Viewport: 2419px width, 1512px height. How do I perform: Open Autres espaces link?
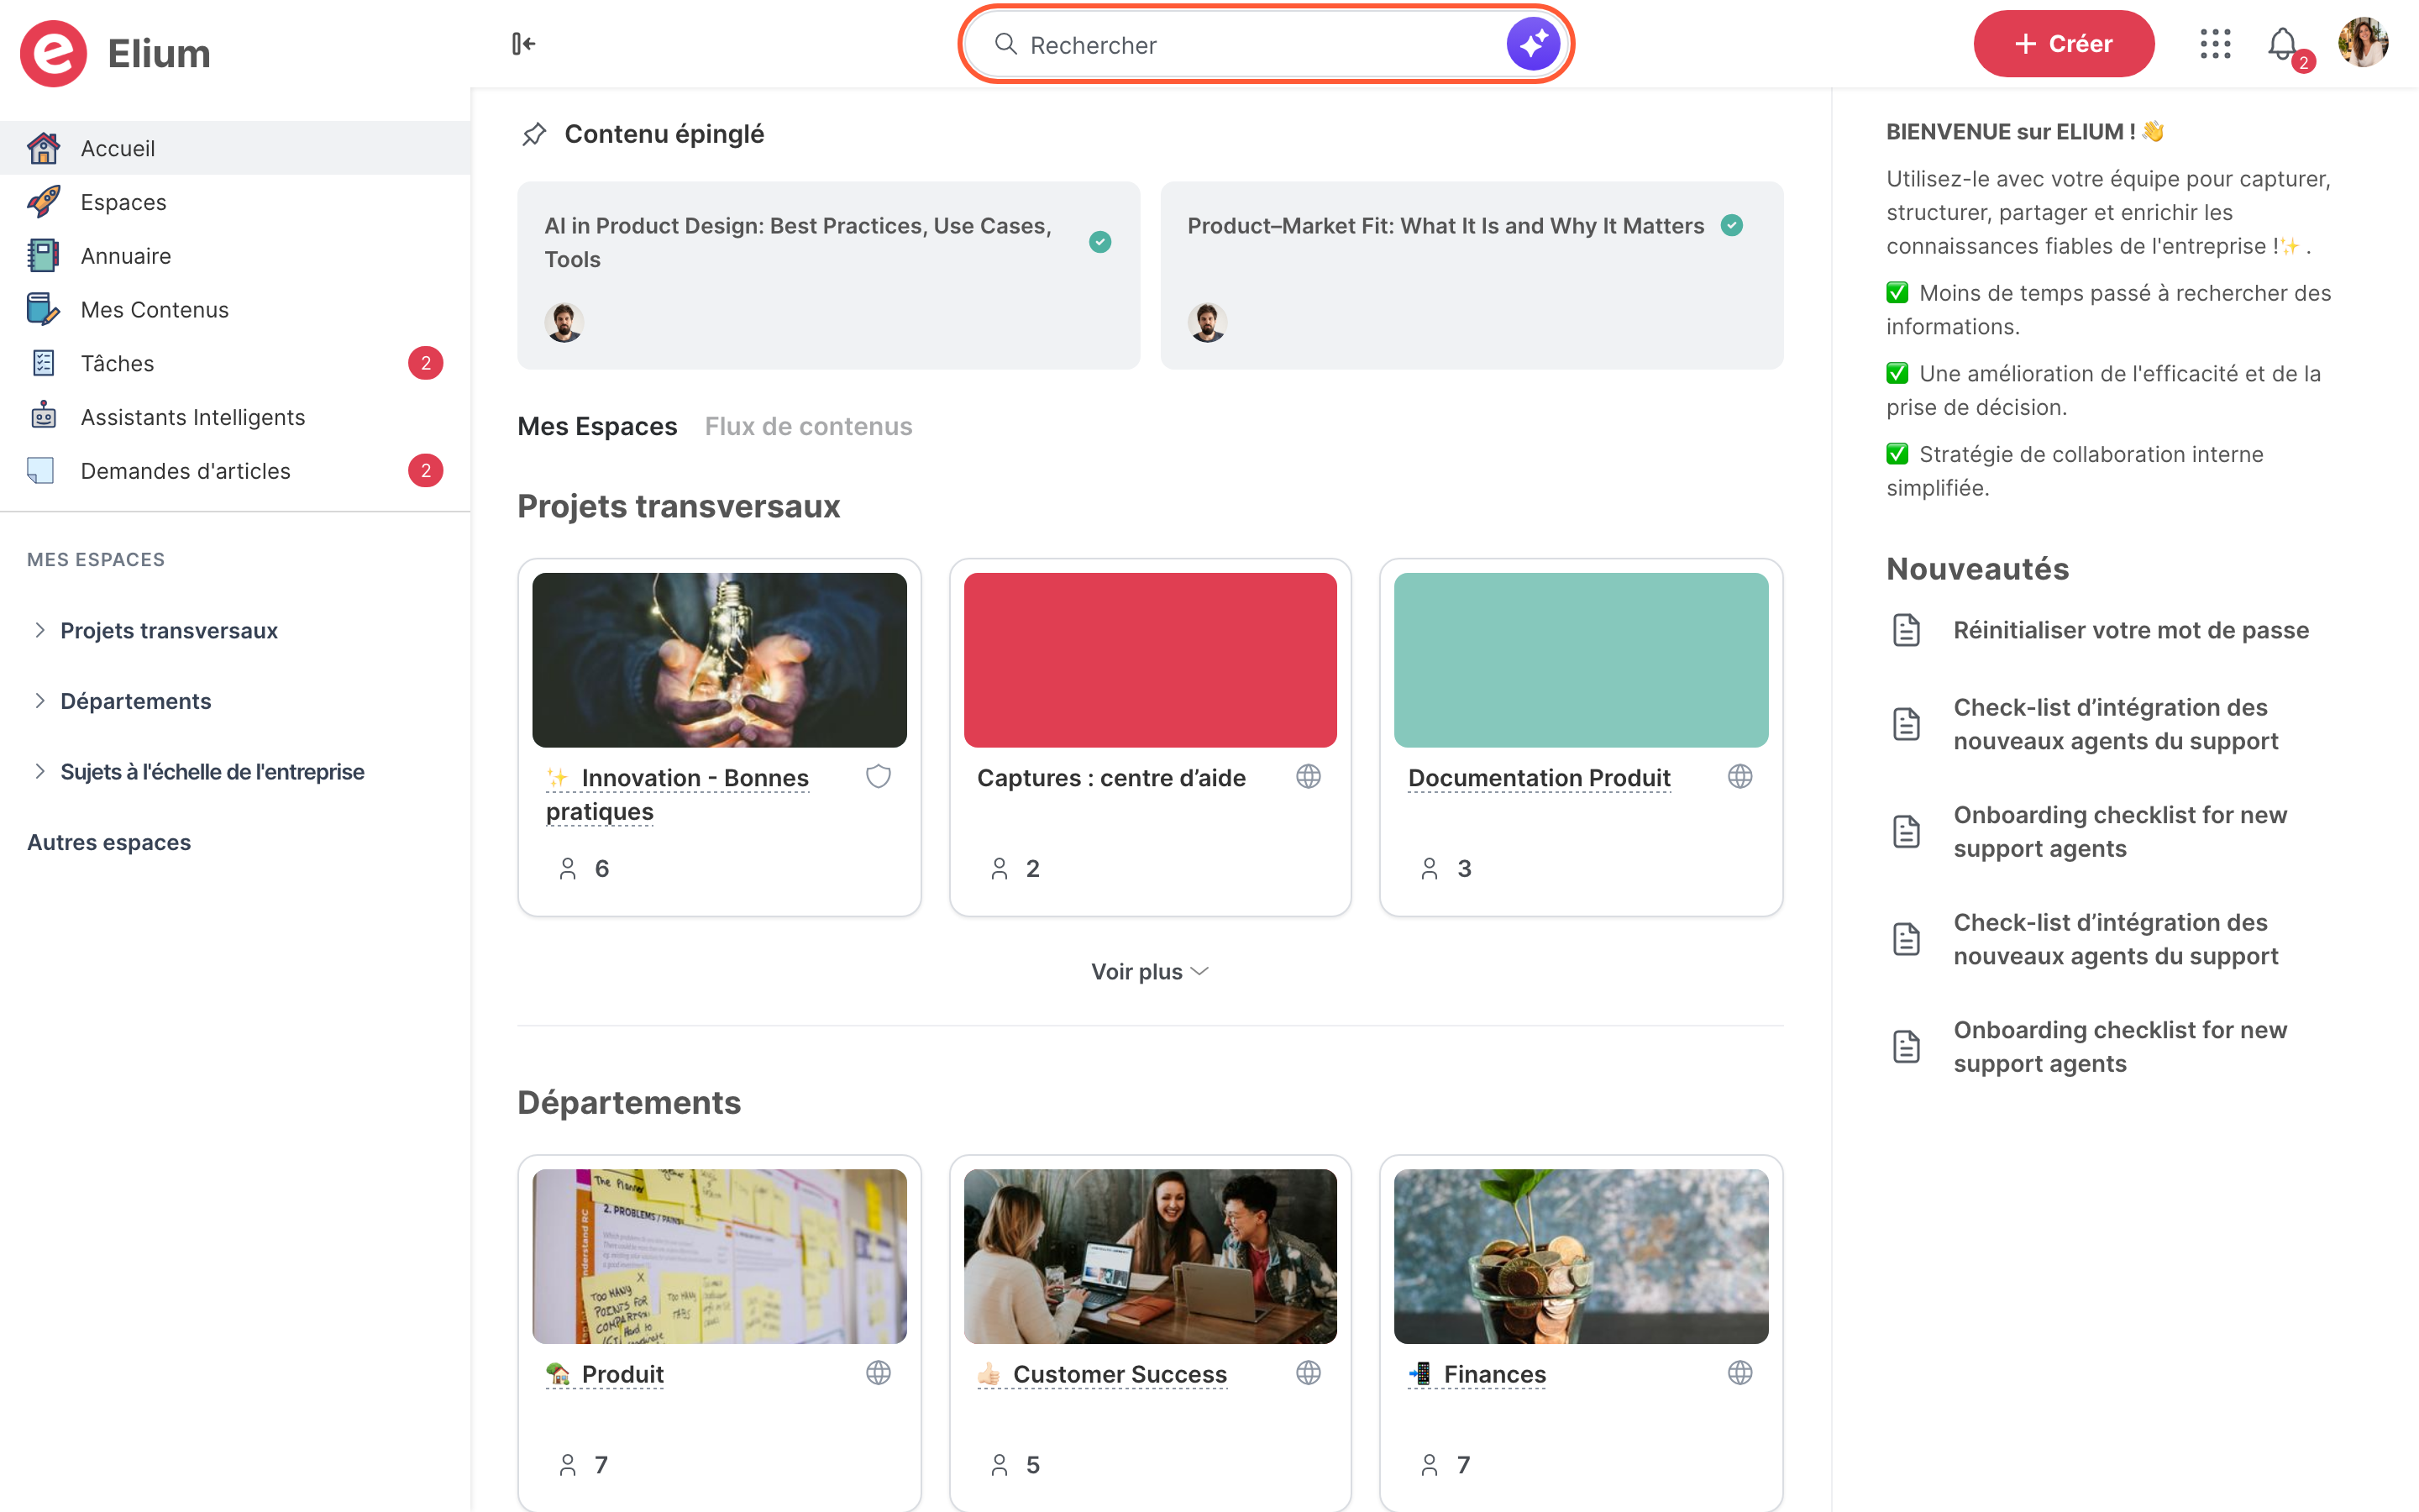[109, 842]
